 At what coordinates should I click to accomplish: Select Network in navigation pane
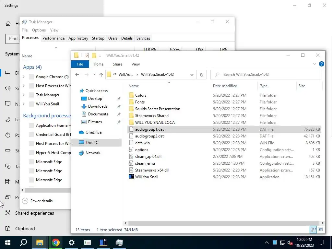pyautogui.click(x=93, y=153)
